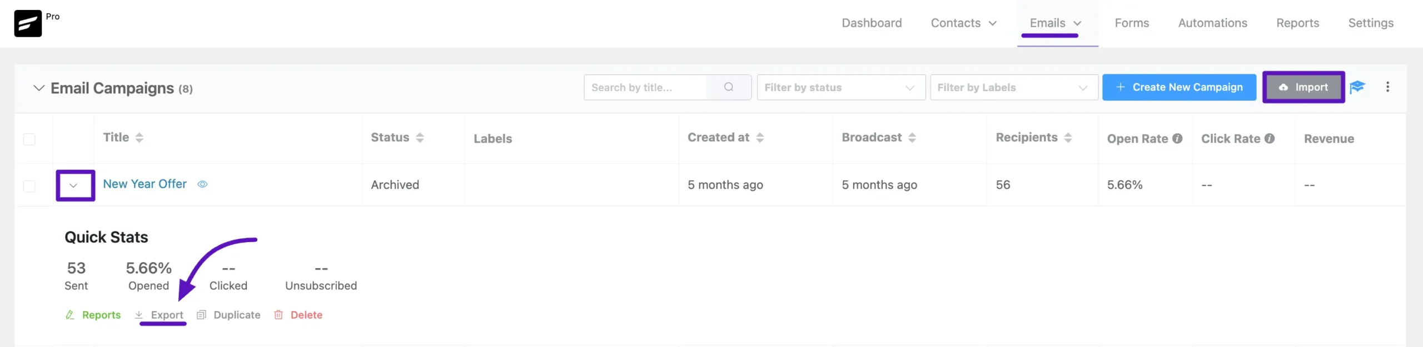1423x347 pixels.
Task: Click the FluentCRM Pro logo
Action: (28, 23)
